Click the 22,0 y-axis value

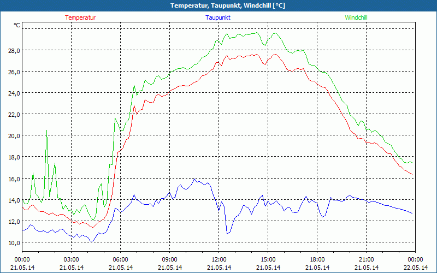pyautogui.click(x=14, y=115)
